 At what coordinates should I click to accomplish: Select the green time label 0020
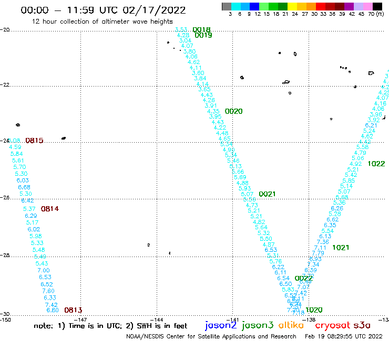coord(233,111)
